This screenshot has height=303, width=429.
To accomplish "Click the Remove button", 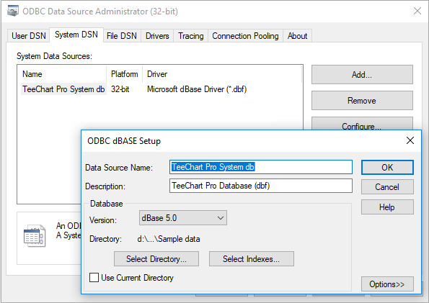I will 362,101.
